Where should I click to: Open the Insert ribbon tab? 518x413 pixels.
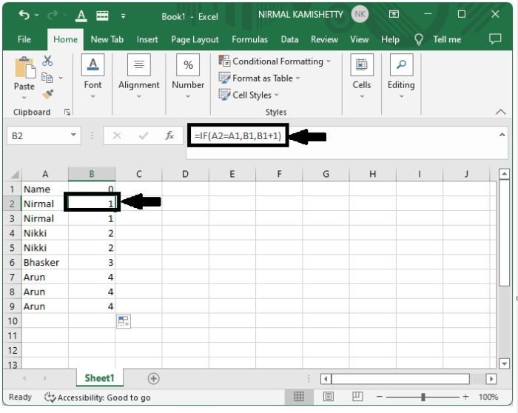coord(147,40)
